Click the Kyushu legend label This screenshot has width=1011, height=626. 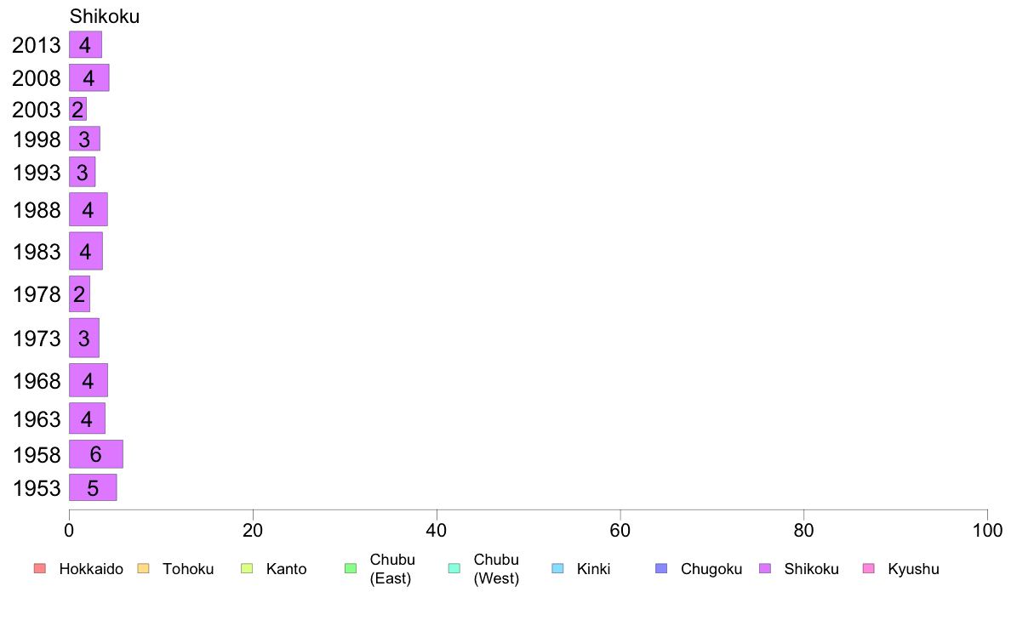(x=914, y=569)
